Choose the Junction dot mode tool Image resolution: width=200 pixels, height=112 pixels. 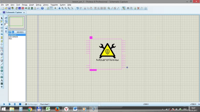[2, 24]
